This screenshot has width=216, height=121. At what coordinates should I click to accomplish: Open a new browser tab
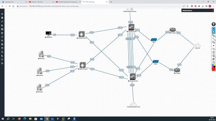(111, 2)
